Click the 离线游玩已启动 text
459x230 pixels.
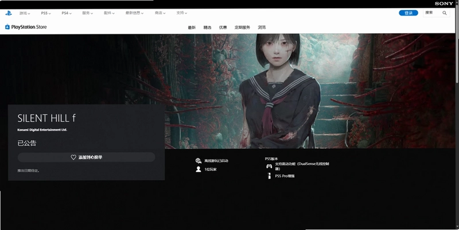(x=216, y=161)
